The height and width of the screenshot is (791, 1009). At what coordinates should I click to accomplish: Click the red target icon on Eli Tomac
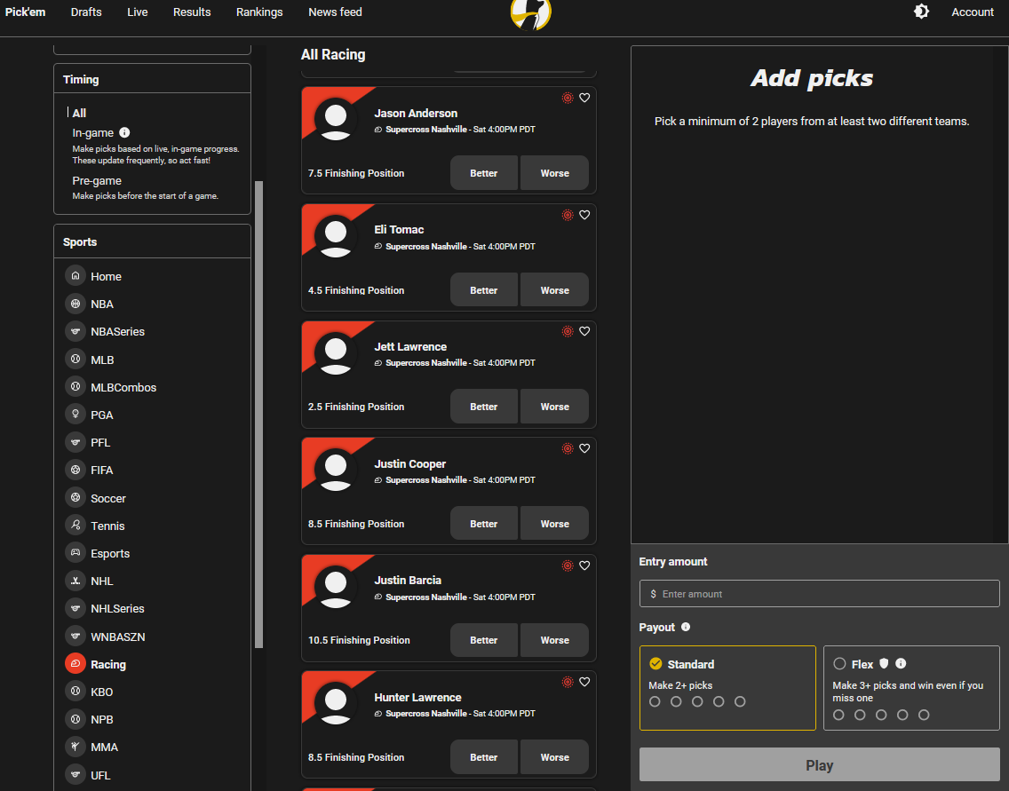point(568,215)
